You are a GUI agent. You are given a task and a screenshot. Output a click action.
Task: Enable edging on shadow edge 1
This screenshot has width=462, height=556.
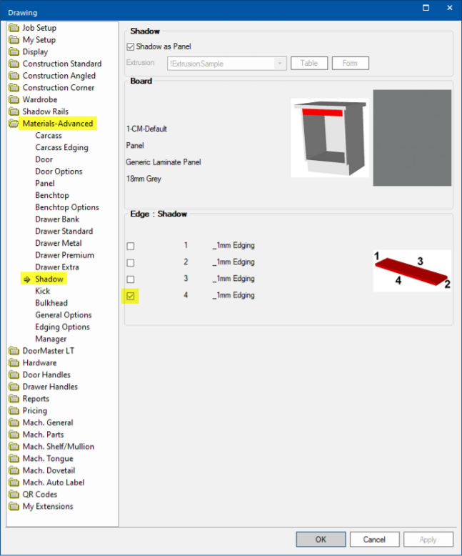point(131,246)
